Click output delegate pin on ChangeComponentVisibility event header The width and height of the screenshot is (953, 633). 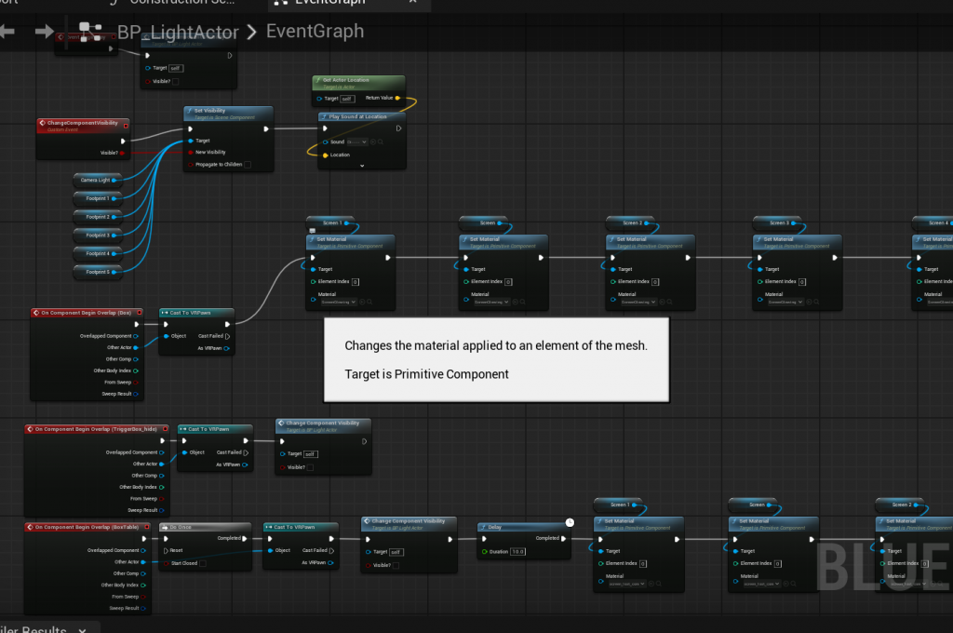pyautogui.click(x=126, y=126)
